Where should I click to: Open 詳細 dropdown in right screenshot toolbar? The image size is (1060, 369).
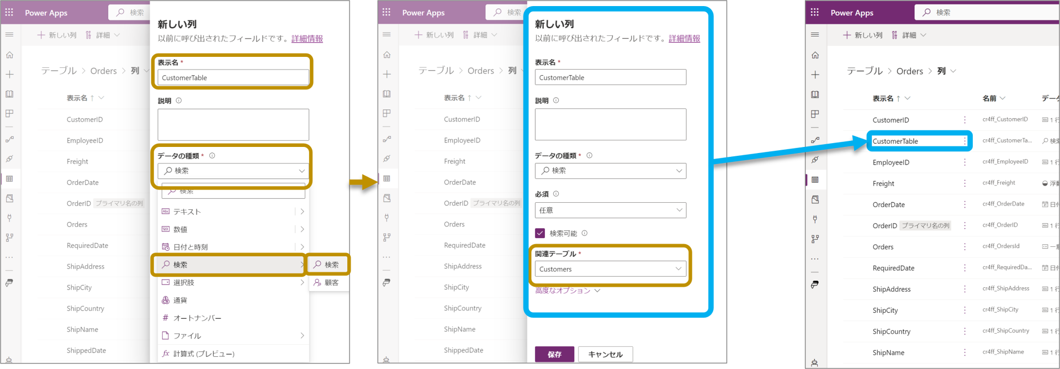909,35
